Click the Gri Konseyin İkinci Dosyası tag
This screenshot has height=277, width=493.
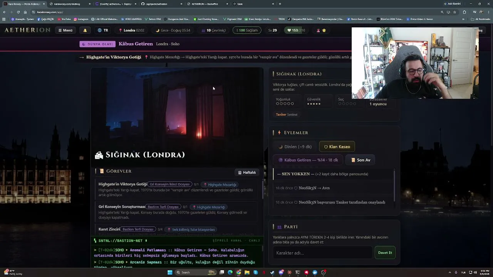click(x=170, y=184)
